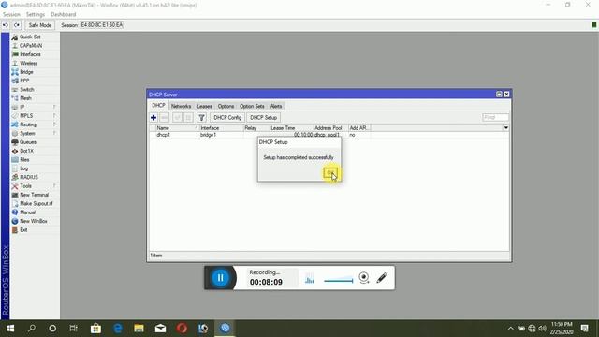Click the redo toolbar arrow
Screen dimensions: 599x337
(x=17, y=25)
